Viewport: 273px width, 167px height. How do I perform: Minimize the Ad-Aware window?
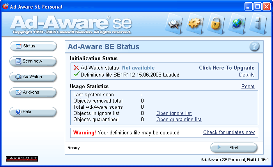248,7
